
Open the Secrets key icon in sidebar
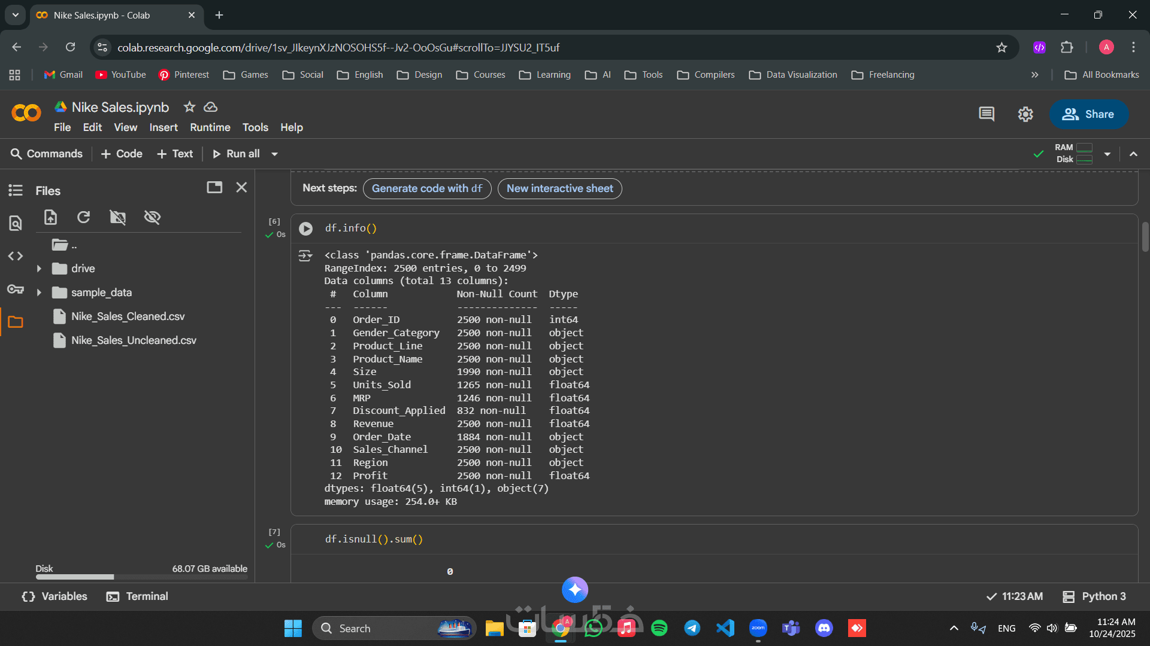tap(16, 290)
